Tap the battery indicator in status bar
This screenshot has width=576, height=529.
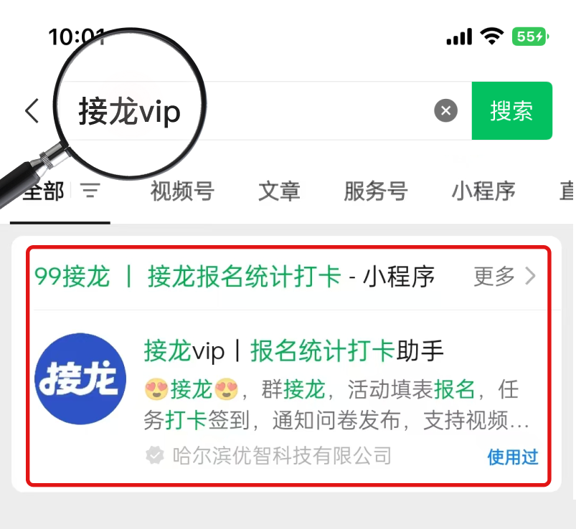tap(530, 37)
